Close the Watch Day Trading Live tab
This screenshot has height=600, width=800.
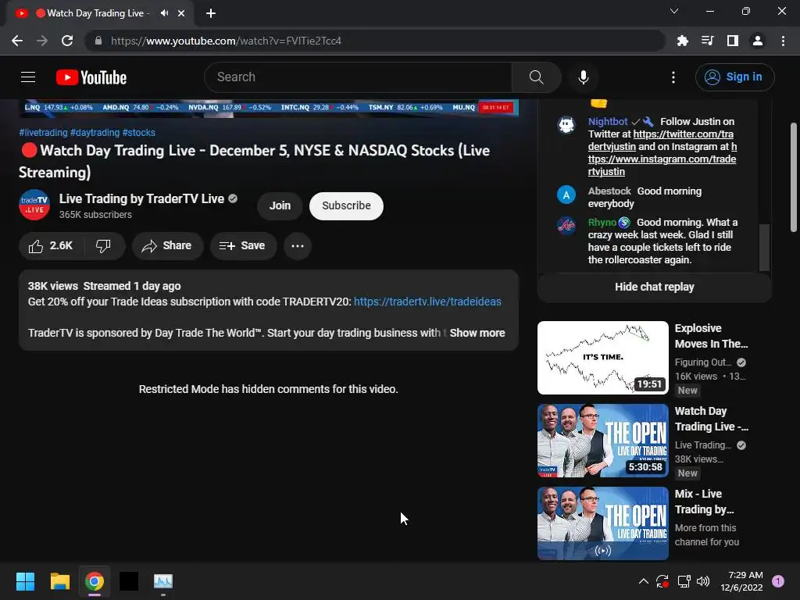pos(181,13)
